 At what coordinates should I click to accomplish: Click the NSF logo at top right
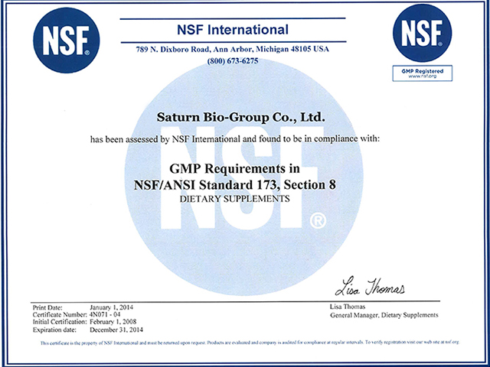(x=422, y=33)
